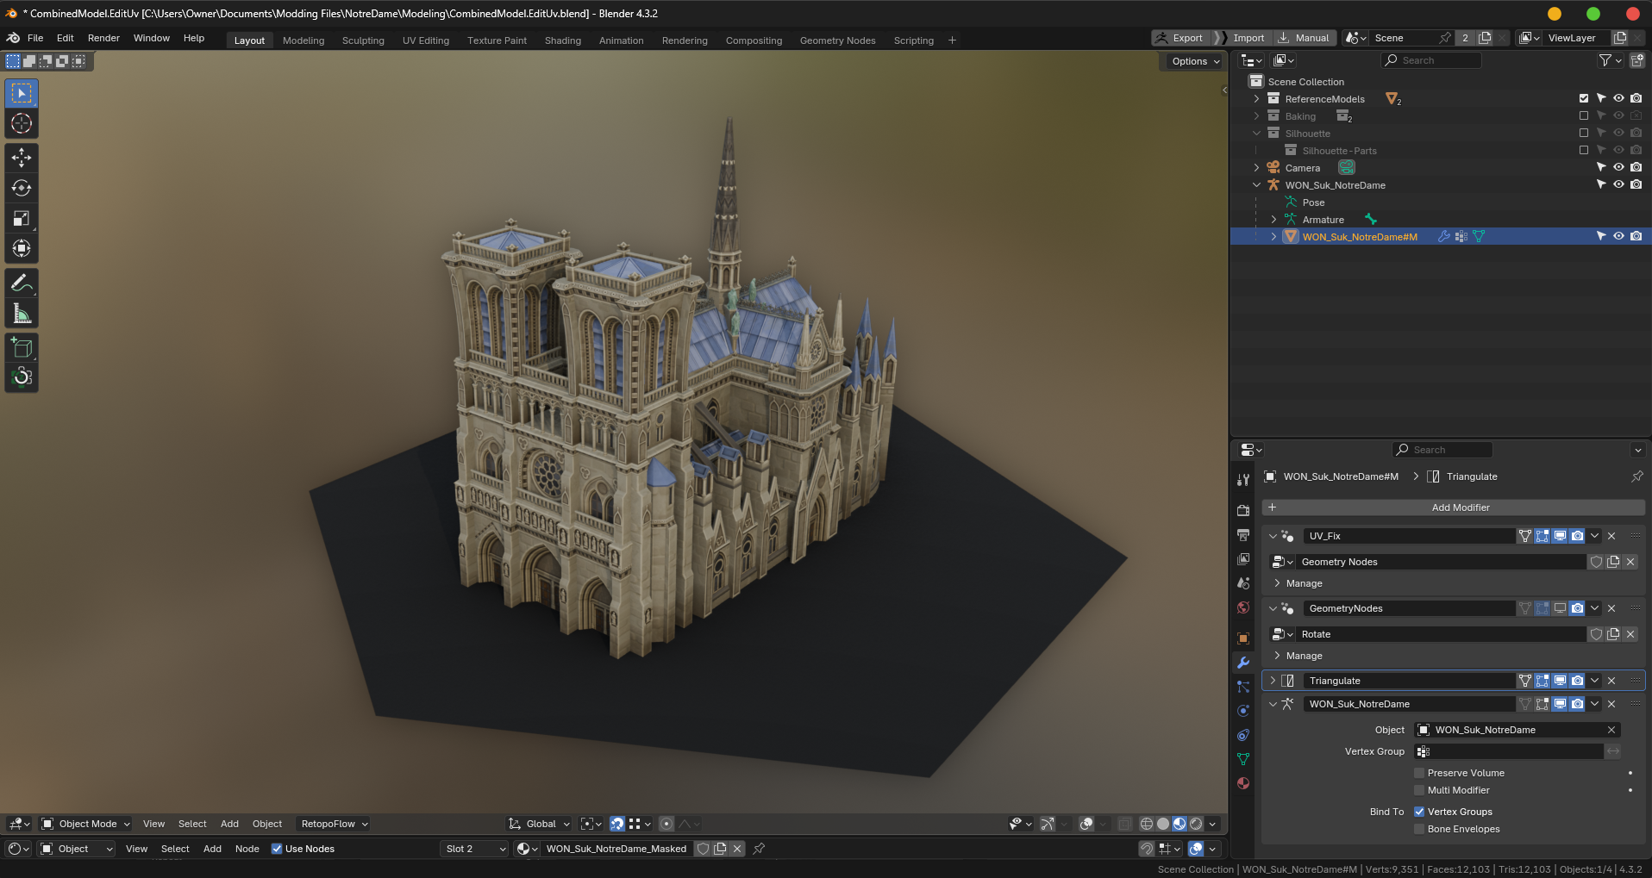The width and height of the screenshot is (1652, 878).
Task: Open the viewport Options dropdown
Action: click(x=1196, y=61)
